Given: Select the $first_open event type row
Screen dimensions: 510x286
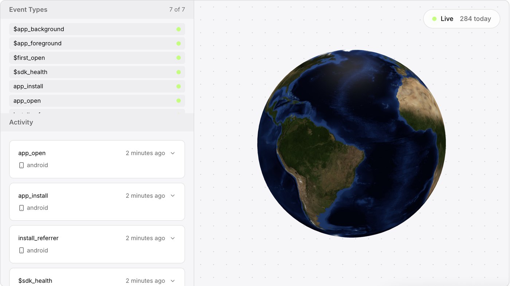Looking at the screenshot, I should (x=97, y=57).
